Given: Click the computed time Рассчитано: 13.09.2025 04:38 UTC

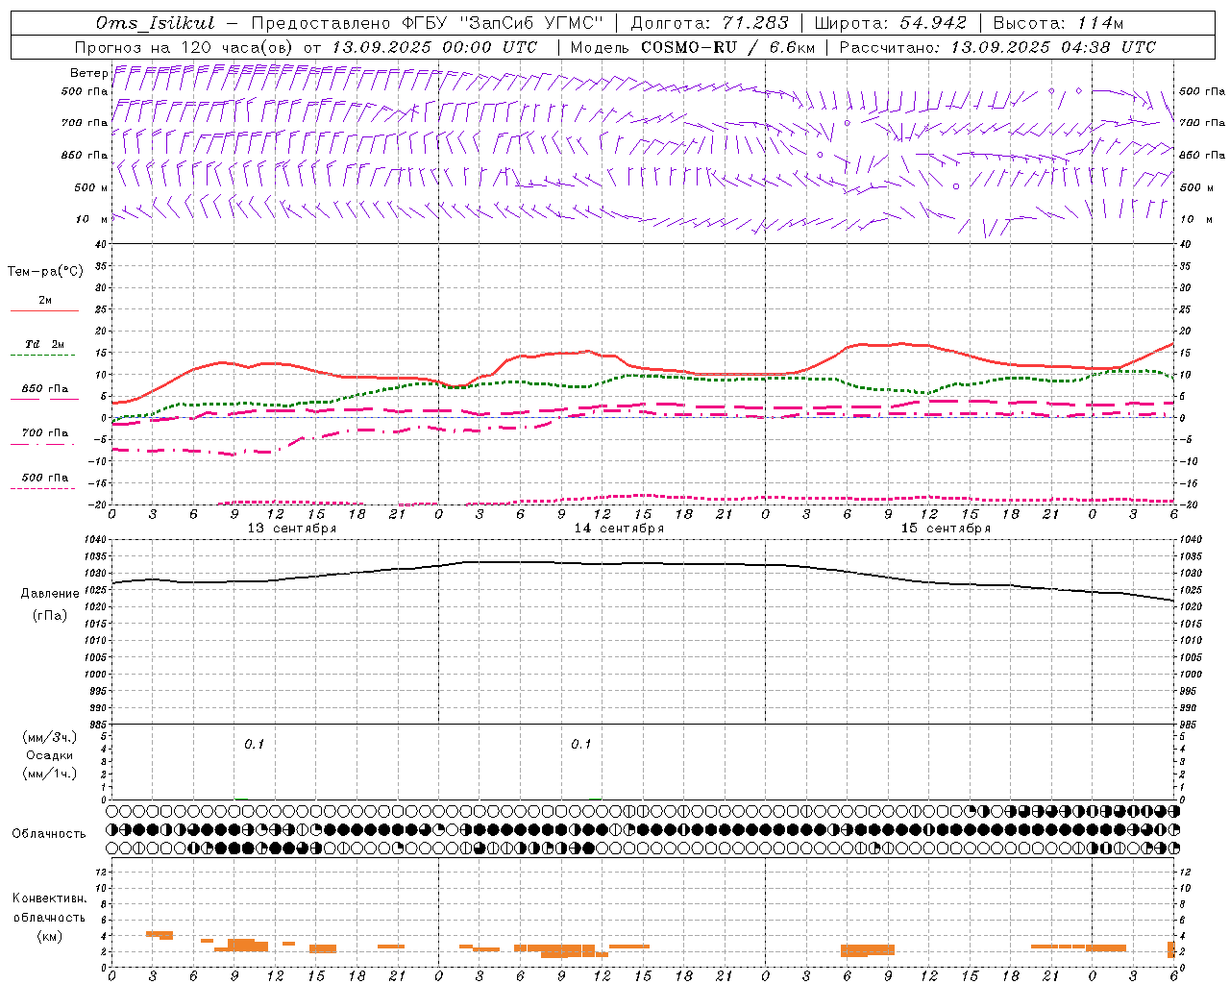Looking at the screenshot, I should [997, 47].
